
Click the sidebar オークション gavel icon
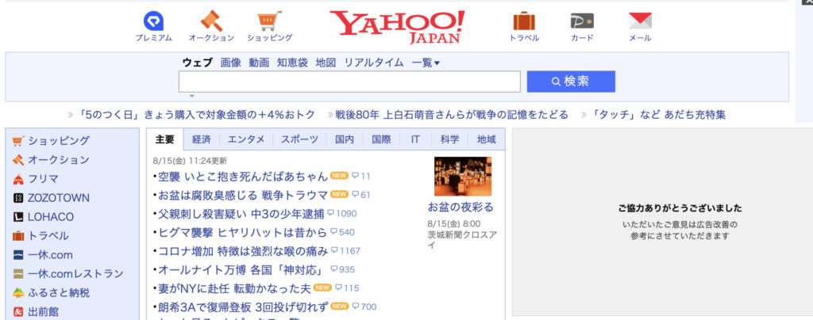(18, 160)
